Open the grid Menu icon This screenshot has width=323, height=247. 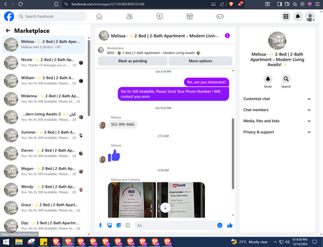tap(286, 16)
